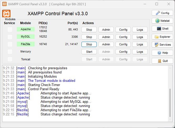Viewport: 175px width, 128px height.
Task: Click the Tomcat module disabled log line
Action: tap(51, 81)
